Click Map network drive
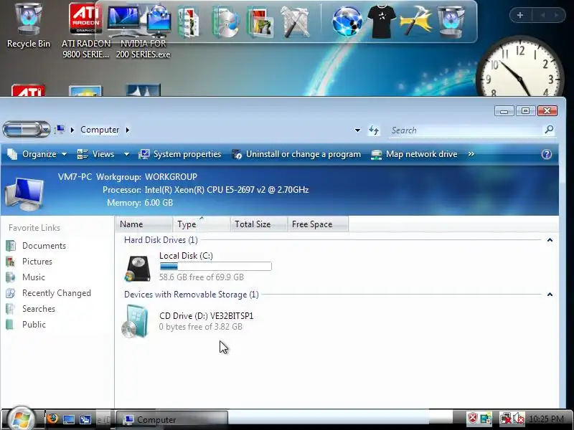The height and width of the screenshot is (430, 574). [414, 154]
